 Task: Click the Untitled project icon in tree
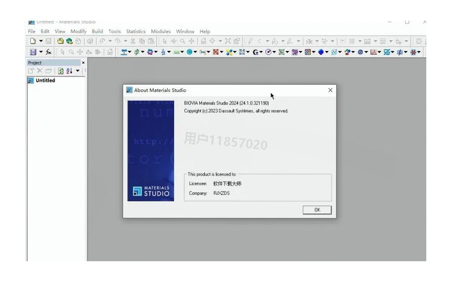[31, 81]
